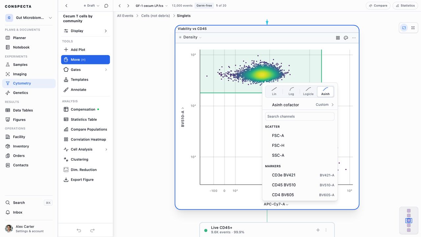This screenshot has height=237, width=421.
Task: Click the Statistics button
Action: click(x=405, y=6)
